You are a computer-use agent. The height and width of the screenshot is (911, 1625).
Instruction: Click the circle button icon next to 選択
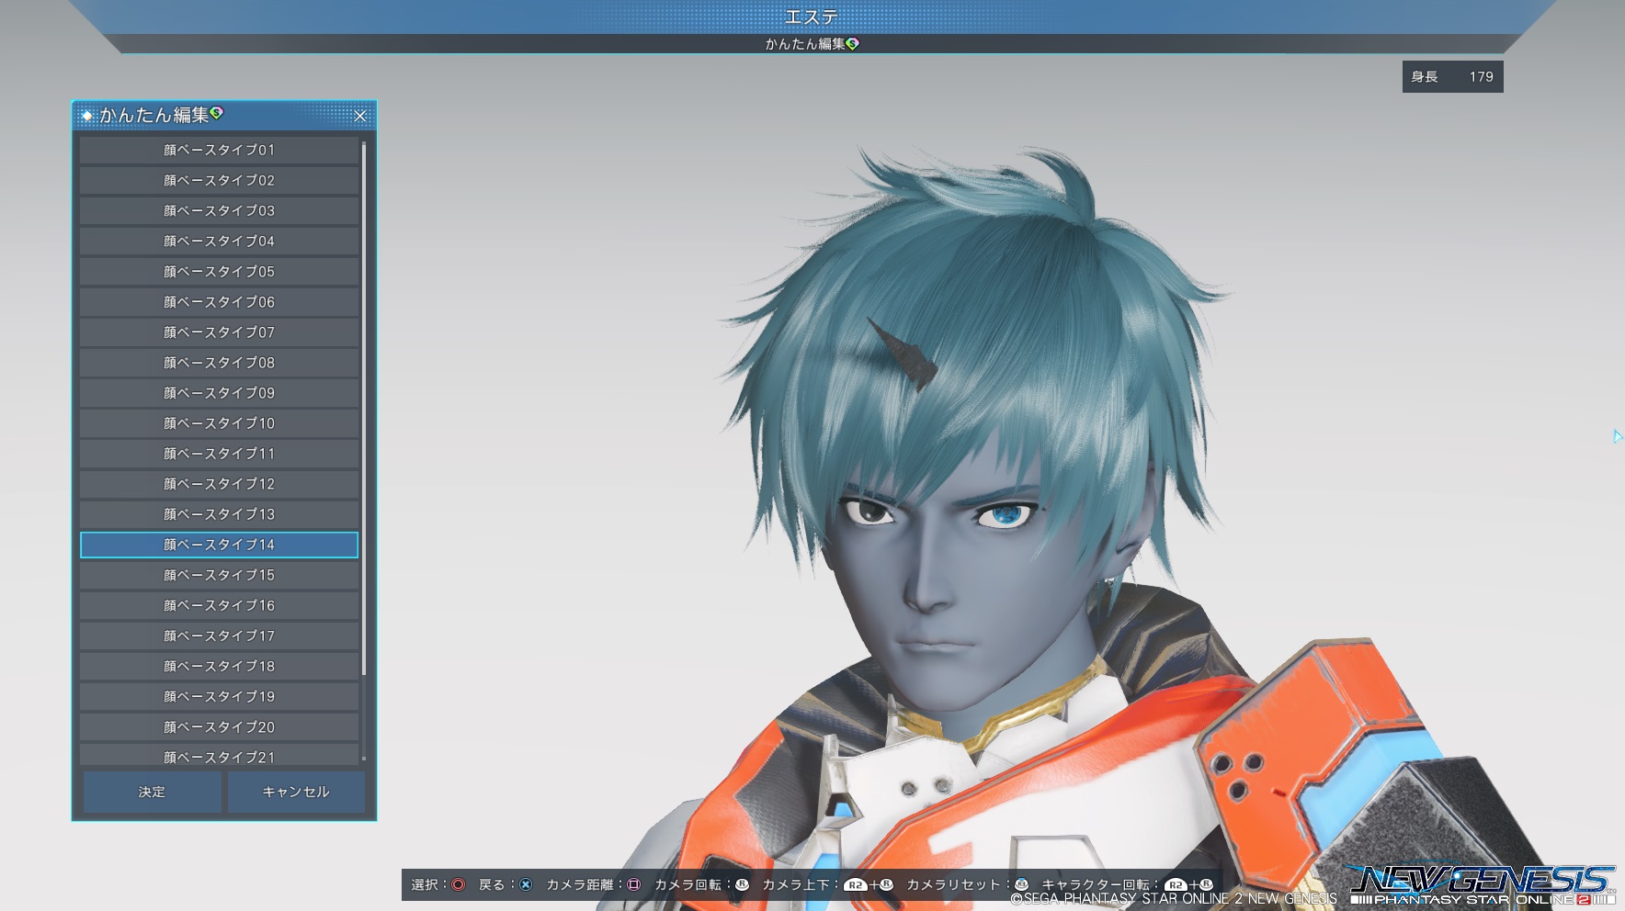pyautogui.click(x=458, y=884)
